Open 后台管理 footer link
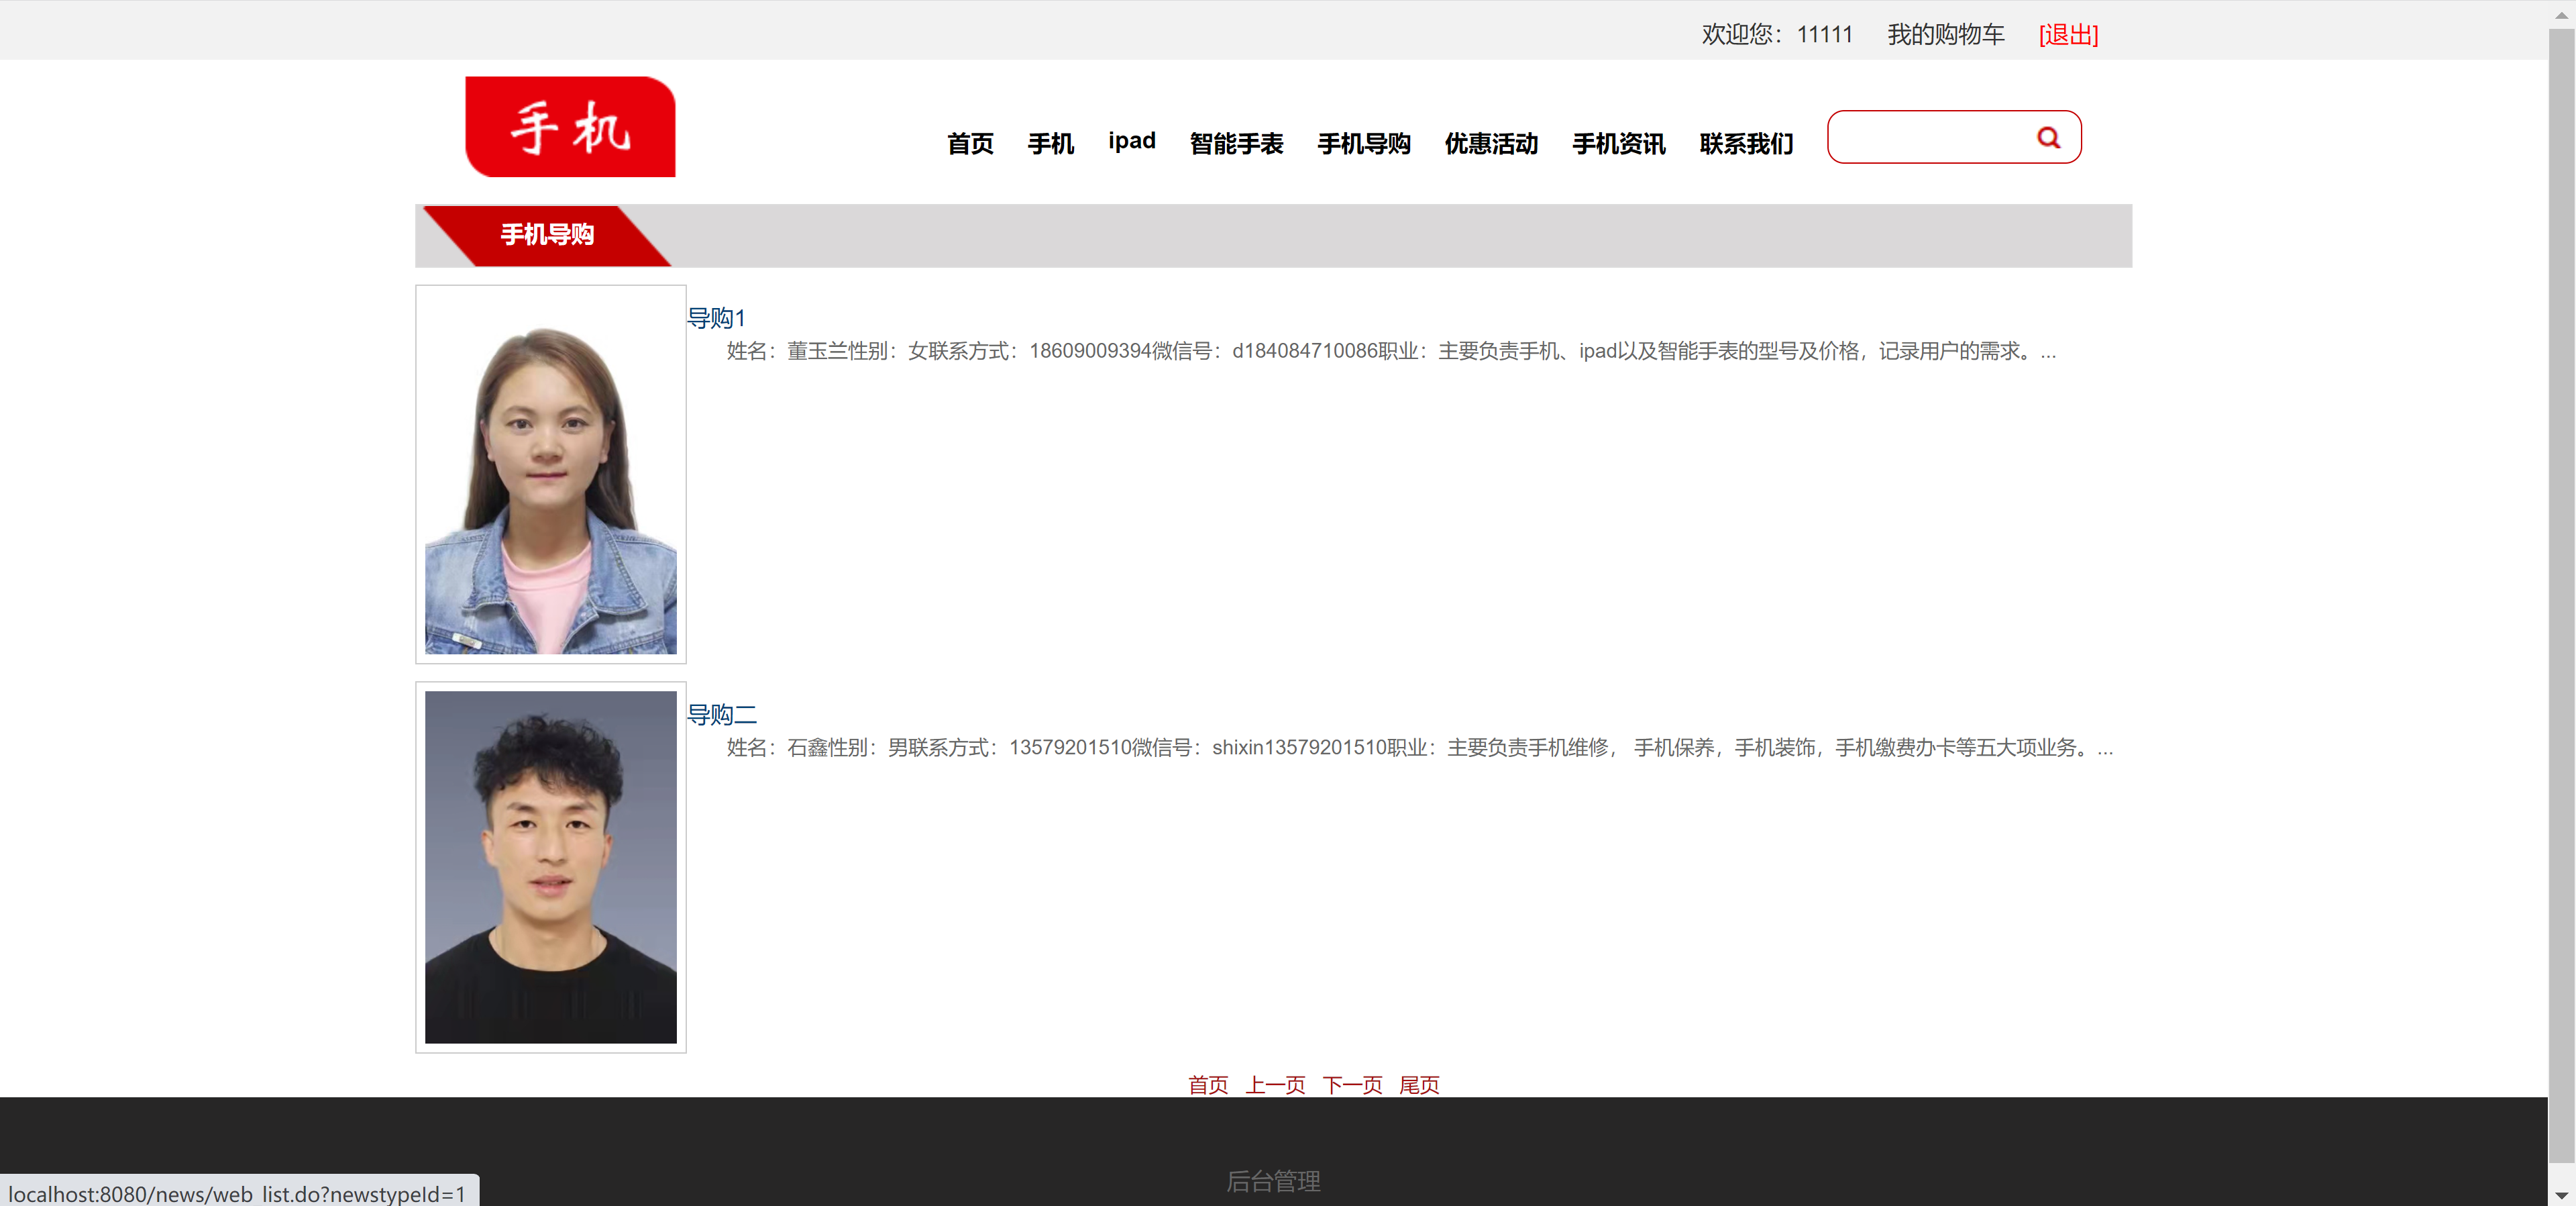Viewport: 2576px width, 1206px height. 1273,1181
